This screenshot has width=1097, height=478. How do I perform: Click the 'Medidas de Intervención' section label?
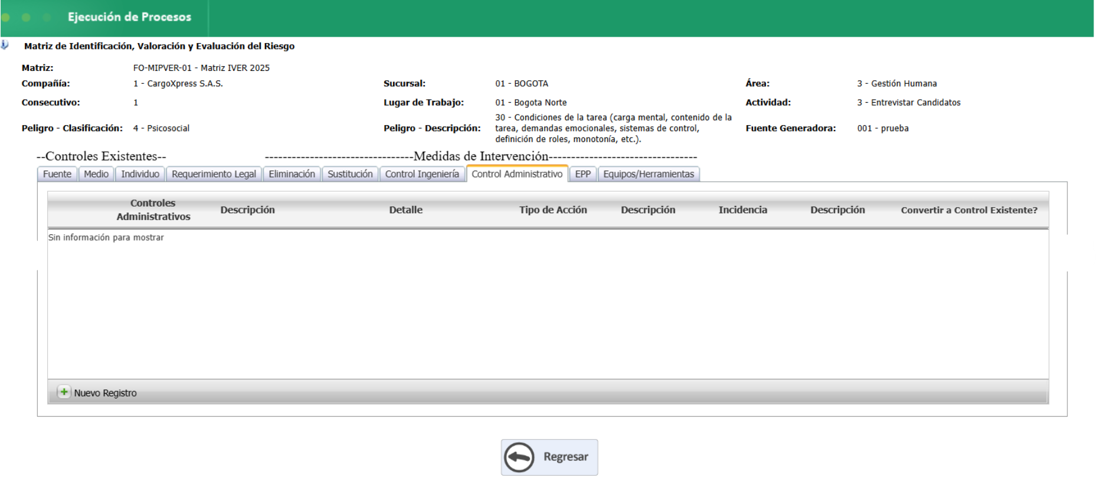click(x=481, y=156)
